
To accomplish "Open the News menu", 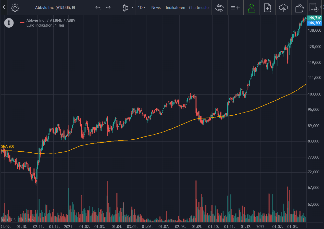I will coord(156,7).
